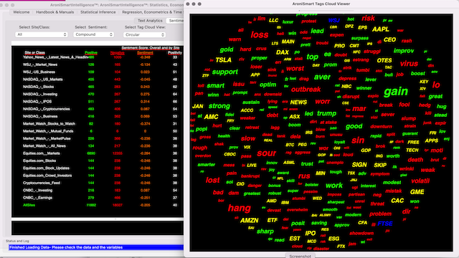Click the green 'work' tag
The height and width of the screenshot is (258, 459).
coord(334,186)
